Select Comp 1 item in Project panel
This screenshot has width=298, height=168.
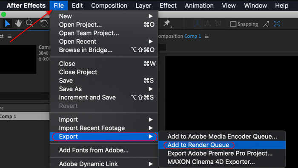point(25,116)
